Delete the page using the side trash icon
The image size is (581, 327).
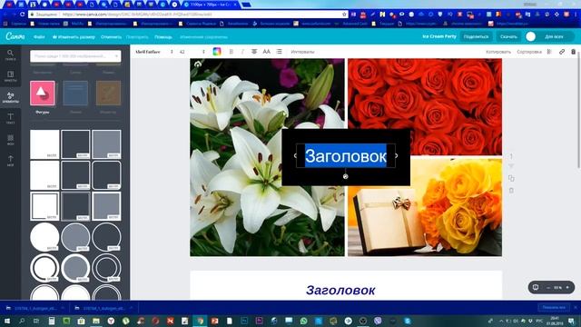[511, 191]
